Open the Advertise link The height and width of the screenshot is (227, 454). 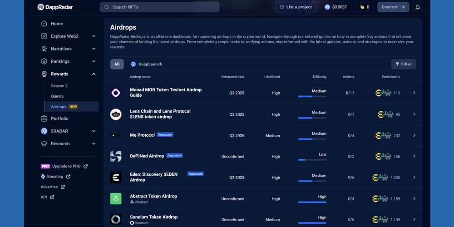pos(53,187)
